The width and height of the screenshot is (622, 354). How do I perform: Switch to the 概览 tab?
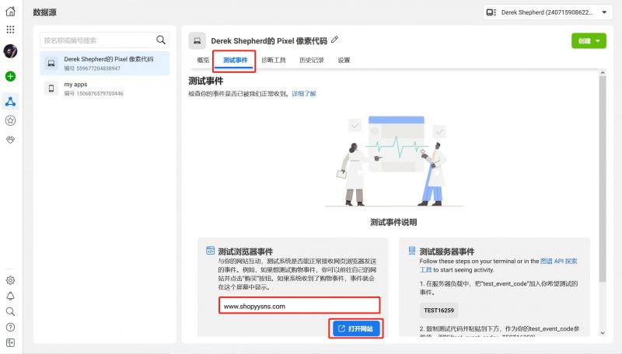click(203, 61)
